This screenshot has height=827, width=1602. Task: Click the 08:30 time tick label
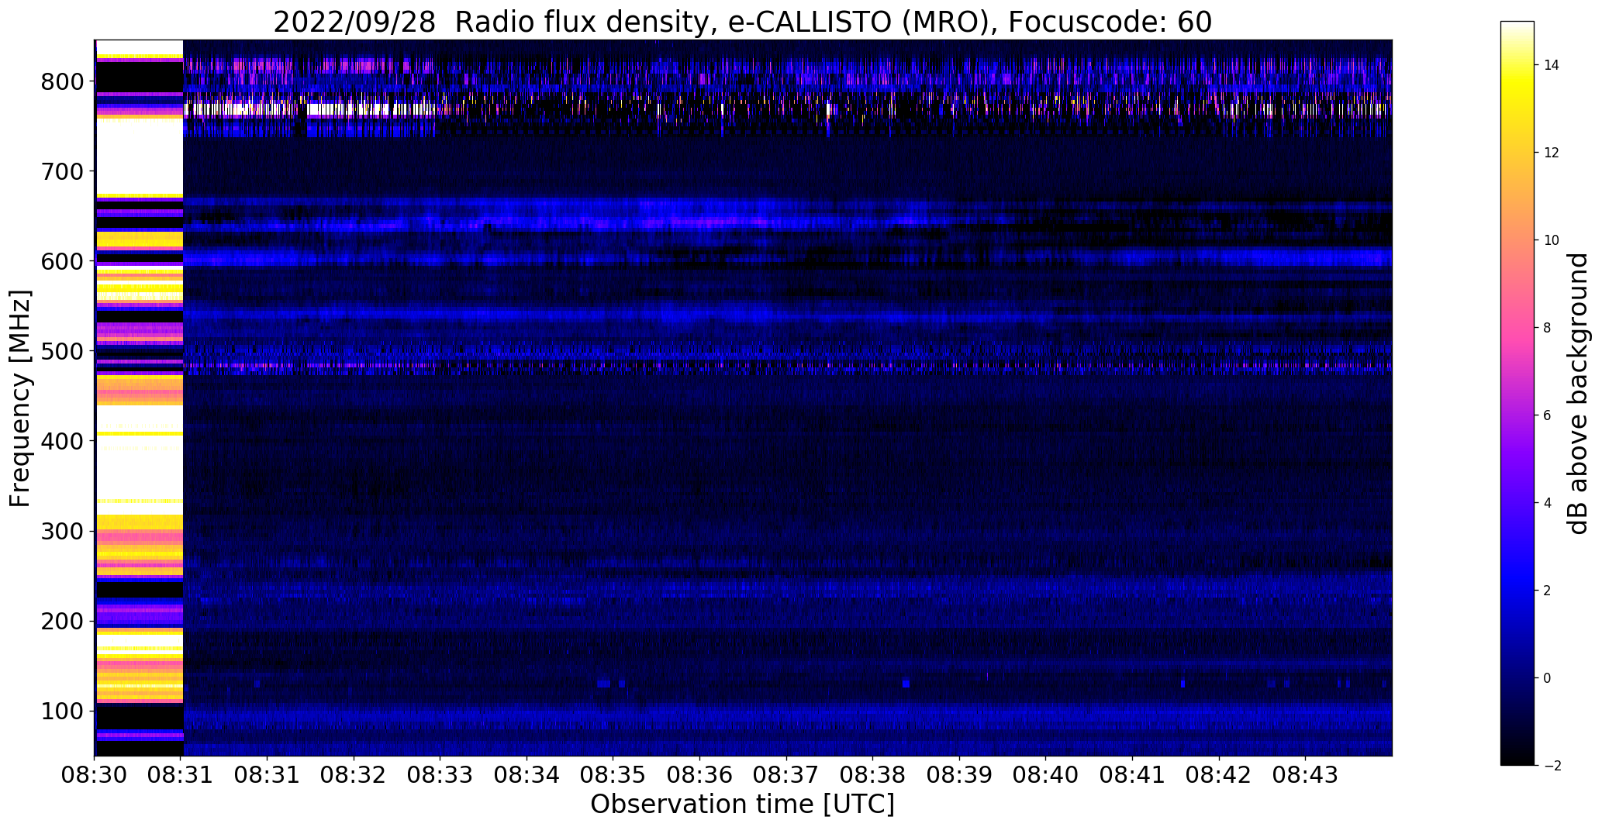point(95,775)
